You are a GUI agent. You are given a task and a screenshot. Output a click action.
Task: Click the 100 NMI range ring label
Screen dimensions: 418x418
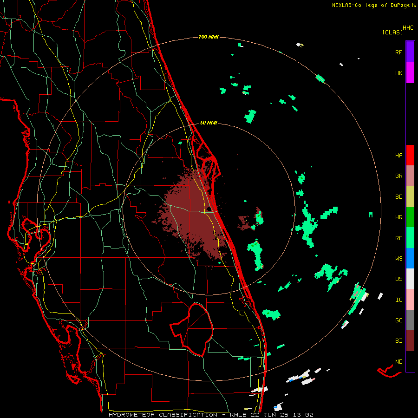[209, 37]
